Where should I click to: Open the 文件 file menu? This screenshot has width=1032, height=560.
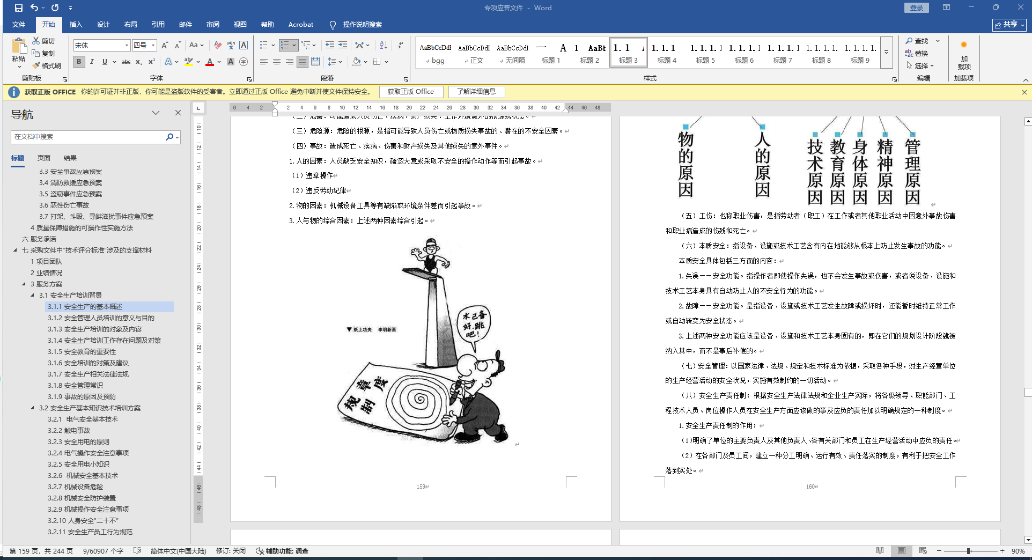pyautogui.click(x=19, y=25)
